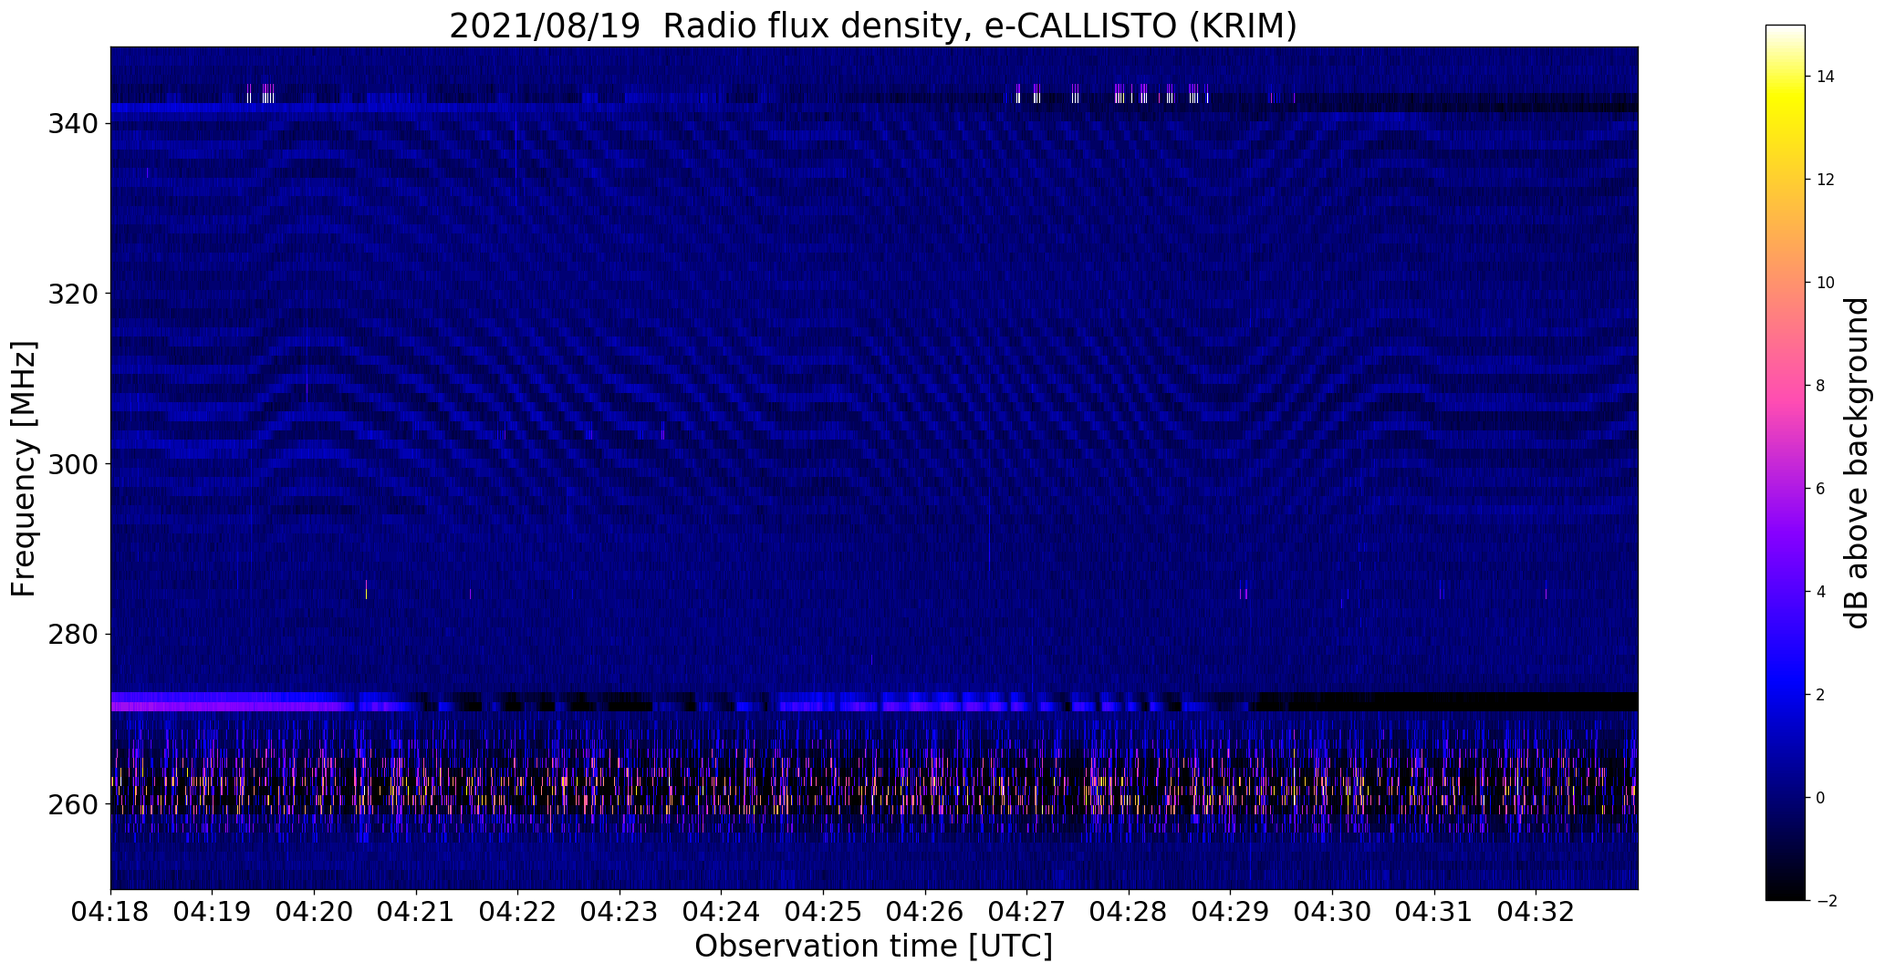The image size is (1885, 973).
Task: Click the 04:31 time tick label
Action: 1434,912
